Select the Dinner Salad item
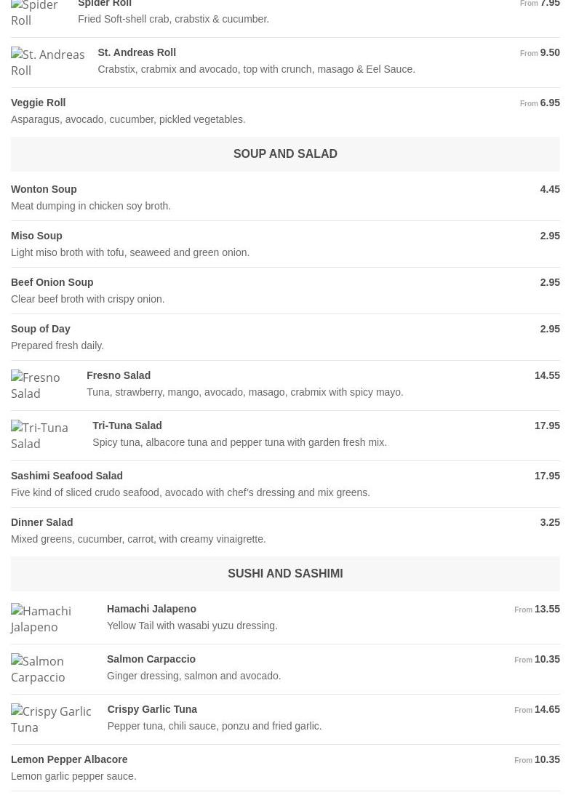Screen dimensions: 571x795 click(41, 522)
